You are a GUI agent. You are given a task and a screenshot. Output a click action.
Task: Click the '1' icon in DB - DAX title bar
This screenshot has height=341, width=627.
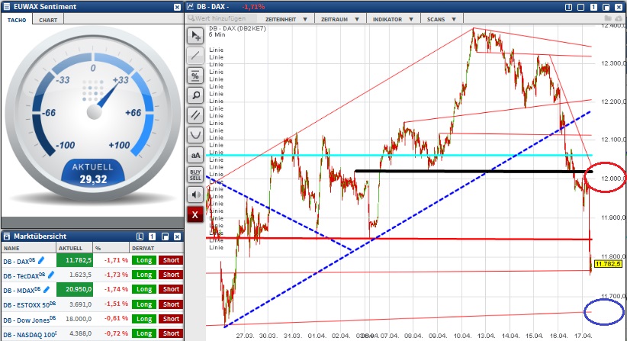click(x=593, y=7)
